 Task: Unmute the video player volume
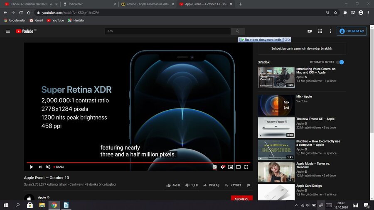48,167
